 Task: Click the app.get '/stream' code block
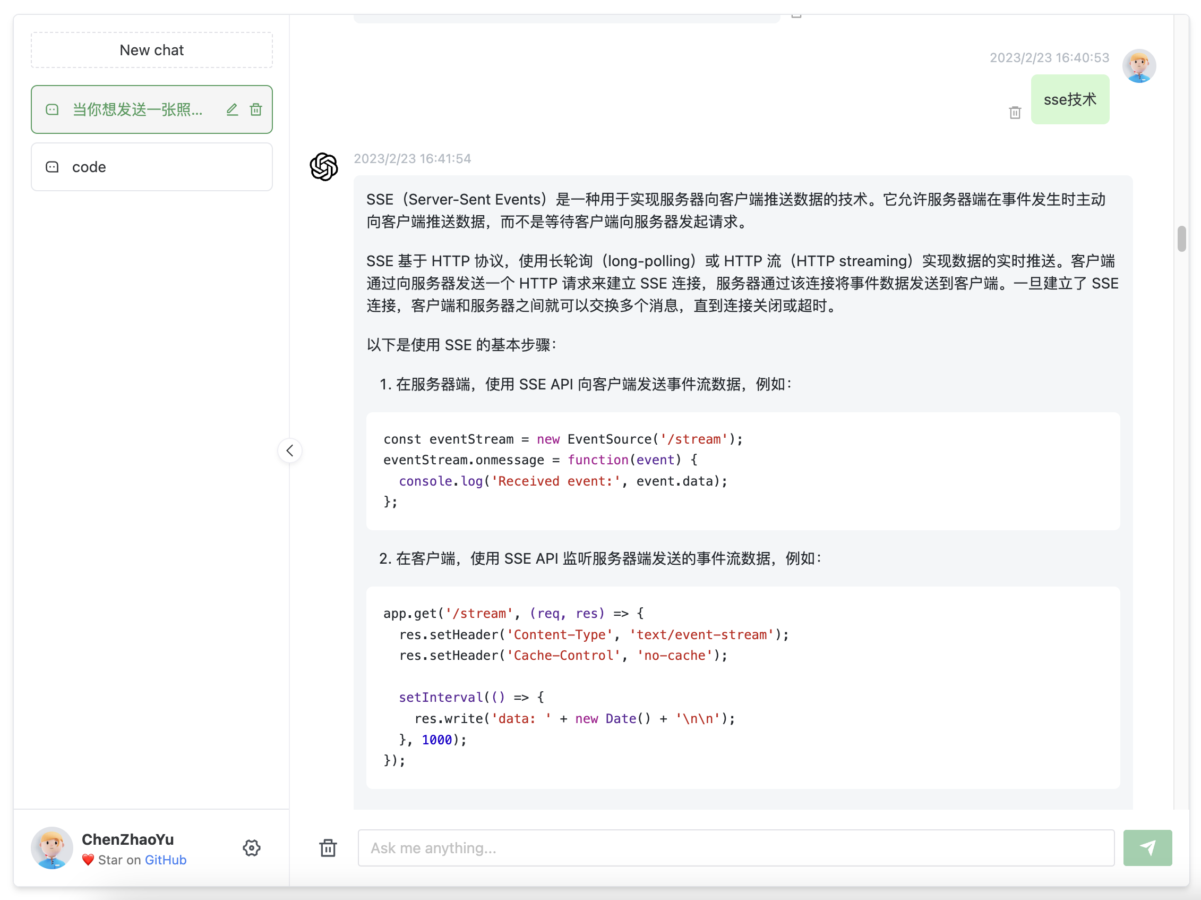(x=742, y=687)
